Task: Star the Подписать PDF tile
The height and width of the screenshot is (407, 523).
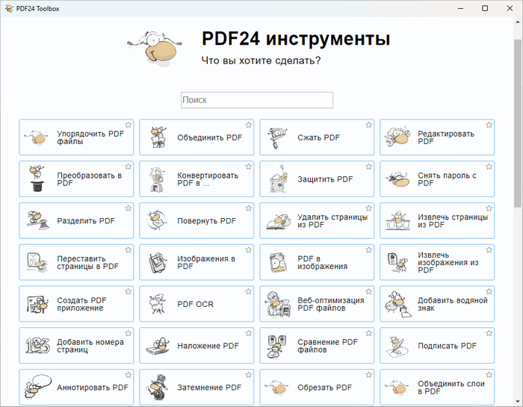Action: (x=489, y=333)
